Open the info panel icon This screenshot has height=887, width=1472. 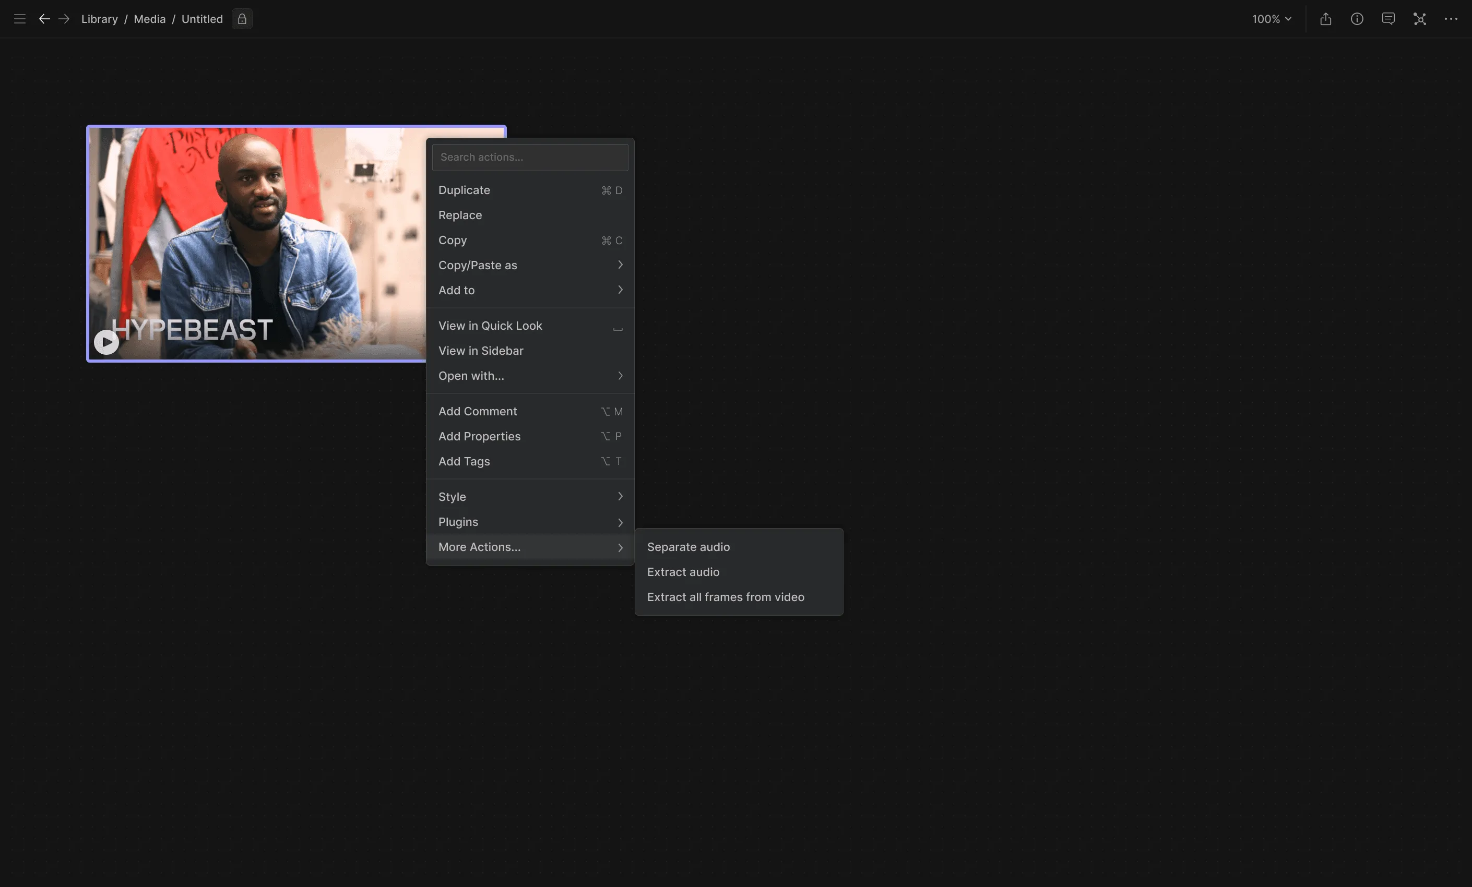[x=1357, y=19]
